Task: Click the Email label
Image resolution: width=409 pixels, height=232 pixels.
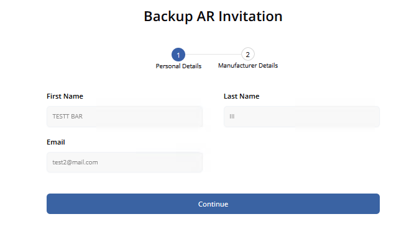Action: click(56, 142)
